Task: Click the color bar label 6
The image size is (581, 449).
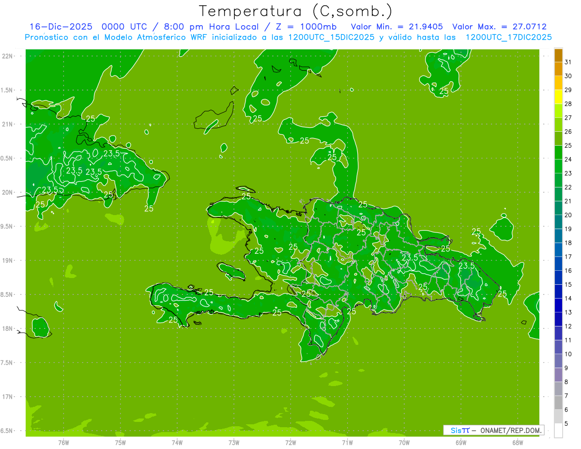Action: (x=566, y=410)
